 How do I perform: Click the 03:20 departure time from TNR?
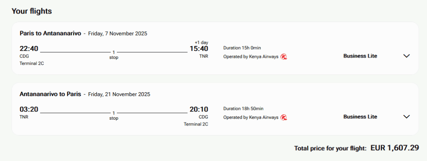pyautogui.click(x=29, y=109)
